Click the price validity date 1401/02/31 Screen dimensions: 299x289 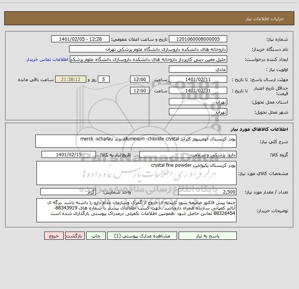point(198,90)
